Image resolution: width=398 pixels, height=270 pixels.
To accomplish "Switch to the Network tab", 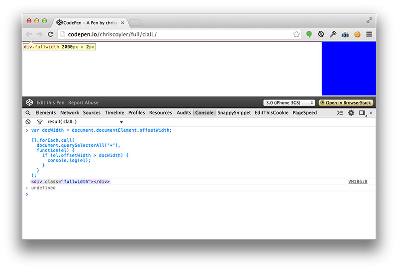I will [x=70, y=113].
